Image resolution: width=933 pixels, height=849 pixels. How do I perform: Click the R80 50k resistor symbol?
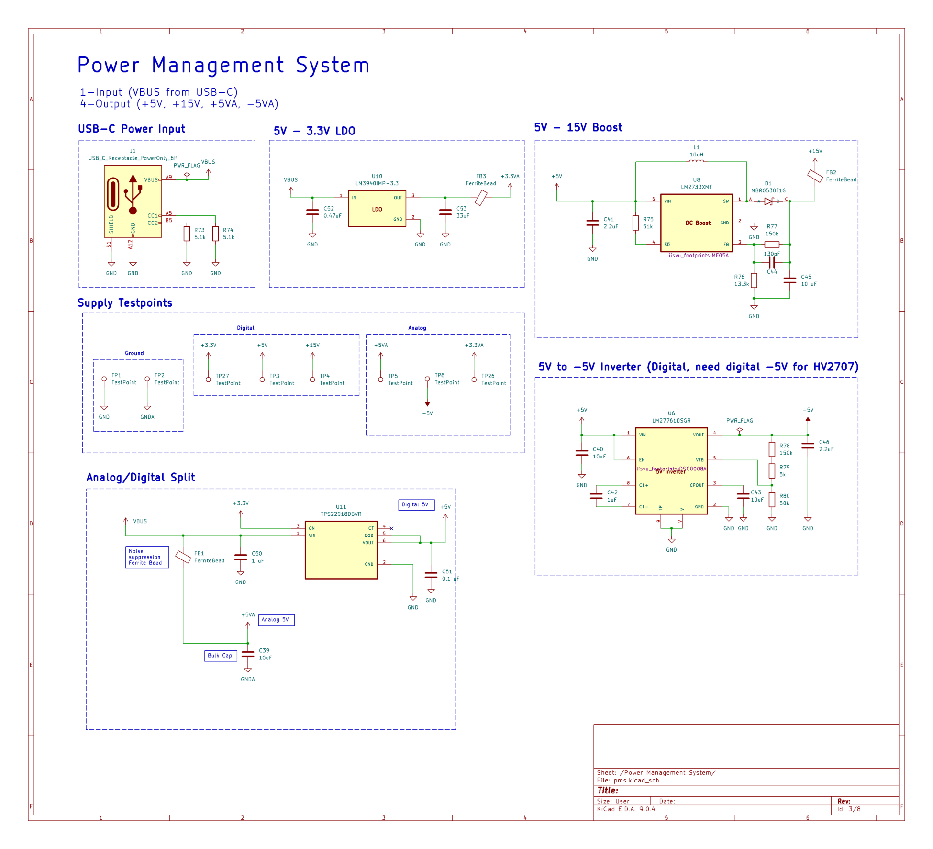(x=772, y=500)
